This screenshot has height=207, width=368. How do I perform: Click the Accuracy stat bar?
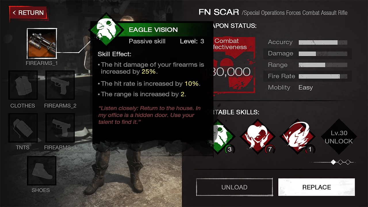click(323, 43)
